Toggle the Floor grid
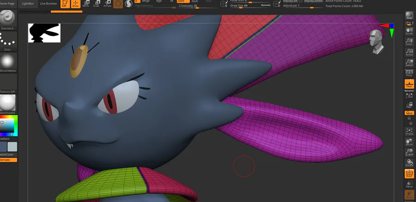 [409, 83]
